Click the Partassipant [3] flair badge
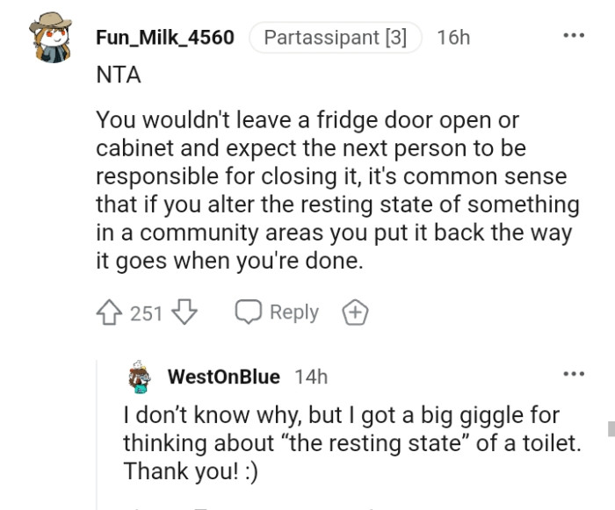This screenshot has width=615, height=510. click(x=336, y=38)
